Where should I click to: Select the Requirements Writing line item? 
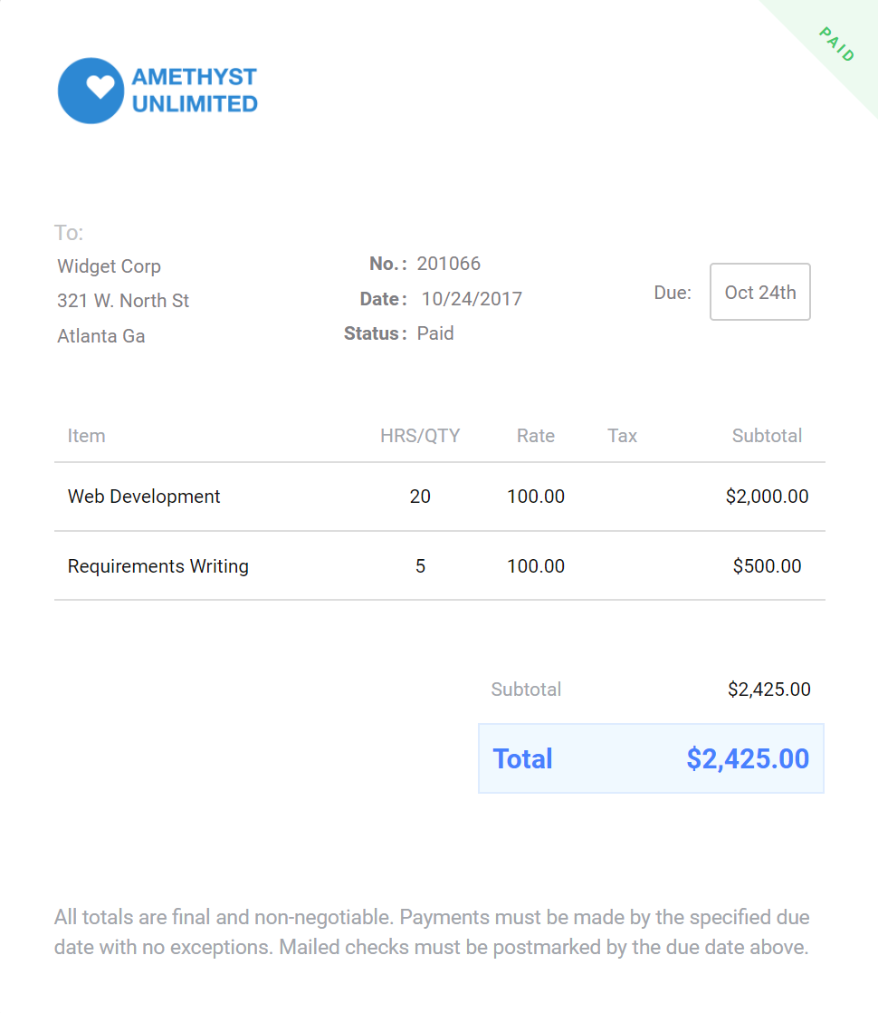(x=158, y=566)
